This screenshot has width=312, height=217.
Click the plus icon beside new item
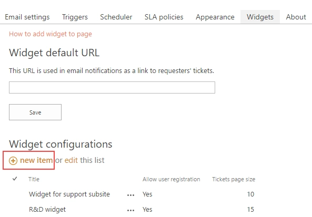click(13, 161)
